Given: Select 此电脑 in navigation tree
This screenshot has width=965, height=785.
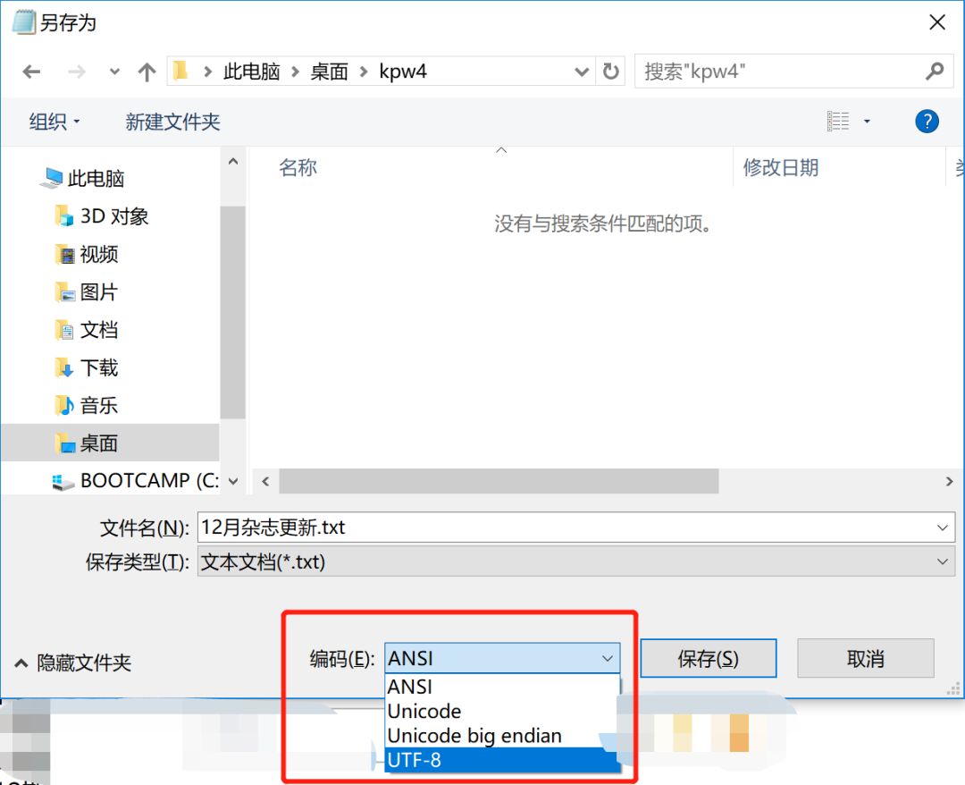Looking at the screenshot, I should 82,179.
